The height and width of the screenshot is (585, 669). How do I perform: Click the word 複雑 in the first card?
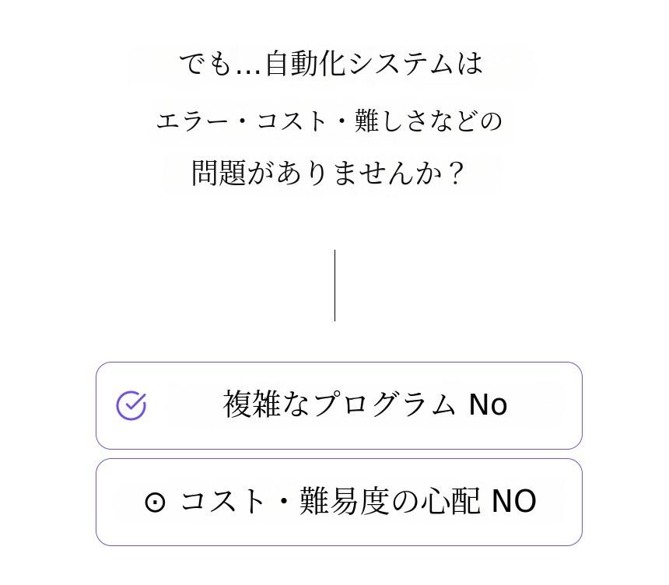(x=251, y=405)
